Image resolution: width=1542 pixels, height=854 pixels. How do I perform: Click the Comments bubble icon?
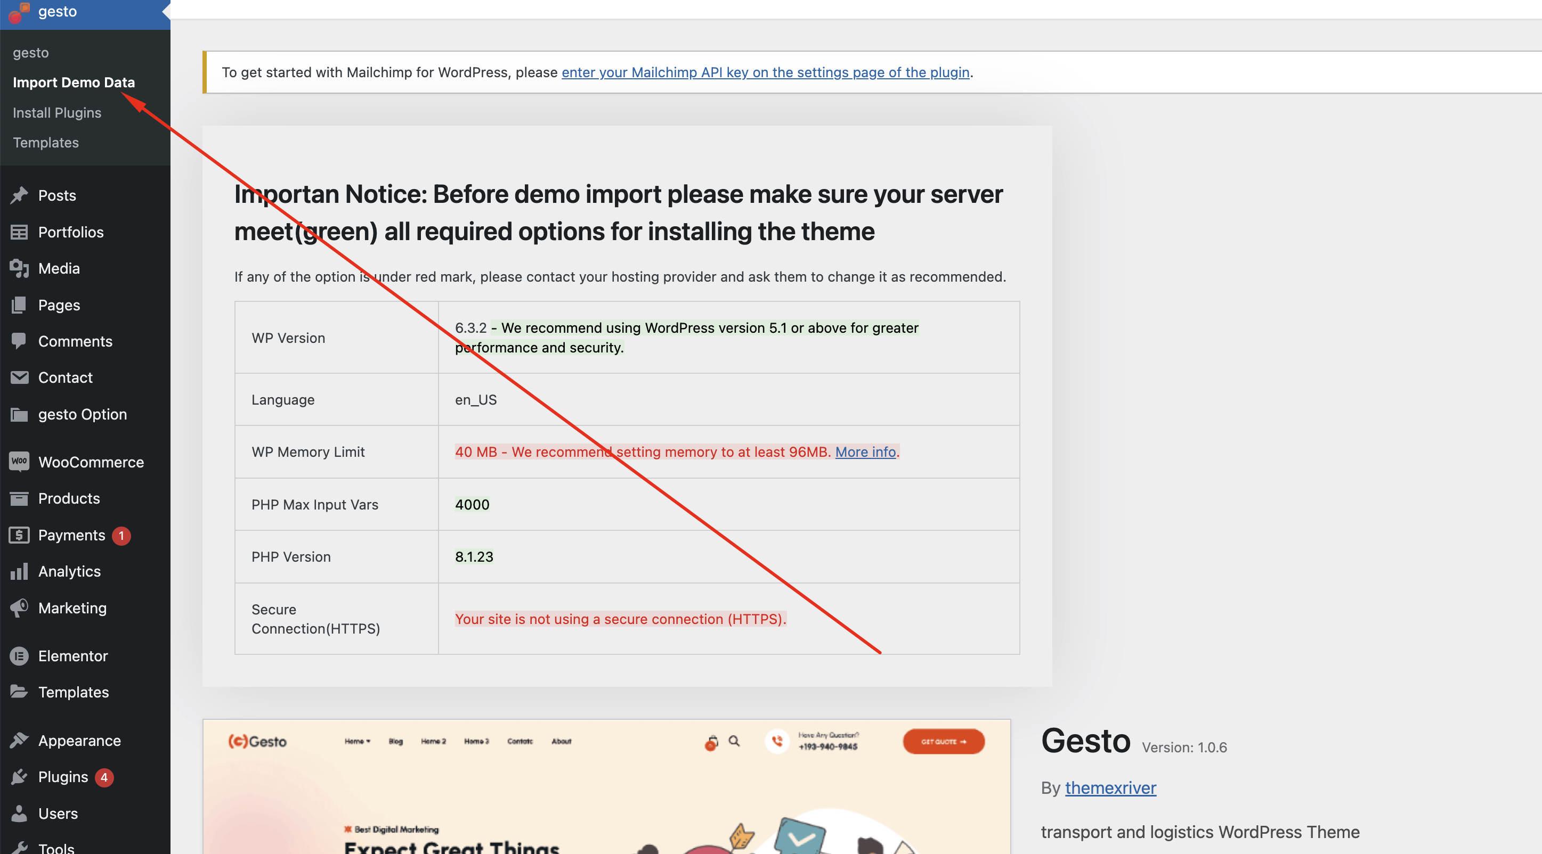pyautogui.click(x=19, y=341)
